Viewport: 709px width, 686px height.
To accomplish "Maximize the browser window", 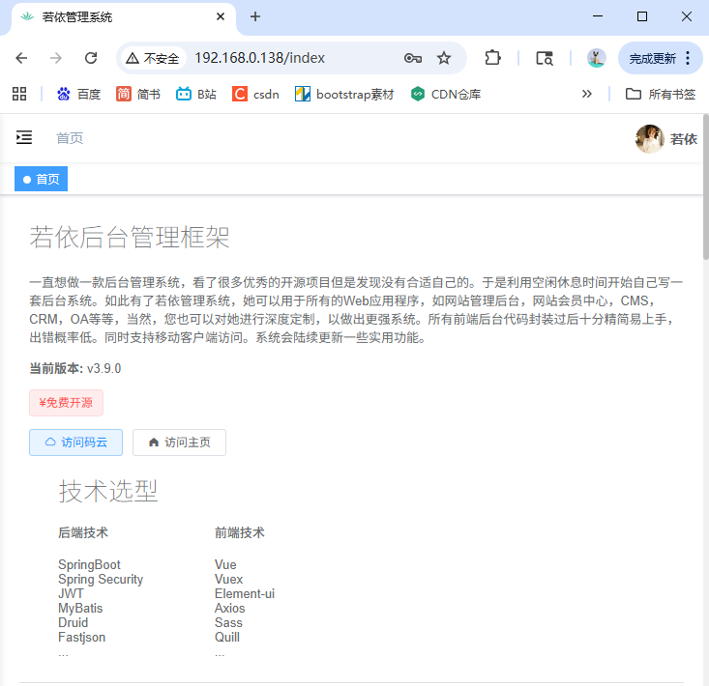I will (x=642, y=16).
